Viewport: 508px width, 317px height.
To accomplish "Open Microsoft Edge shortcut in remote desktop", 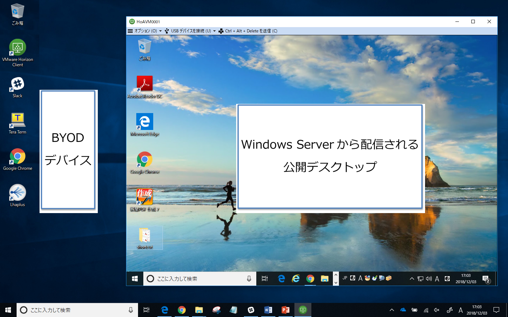I will pyautogui.click(x=144, y=122).
